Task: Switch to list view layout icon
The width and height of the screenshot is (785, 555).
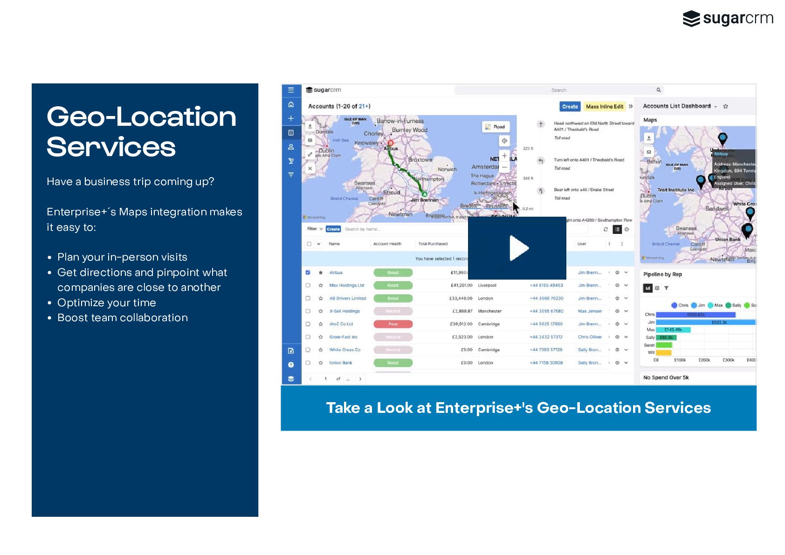Action: click(617, 229)
